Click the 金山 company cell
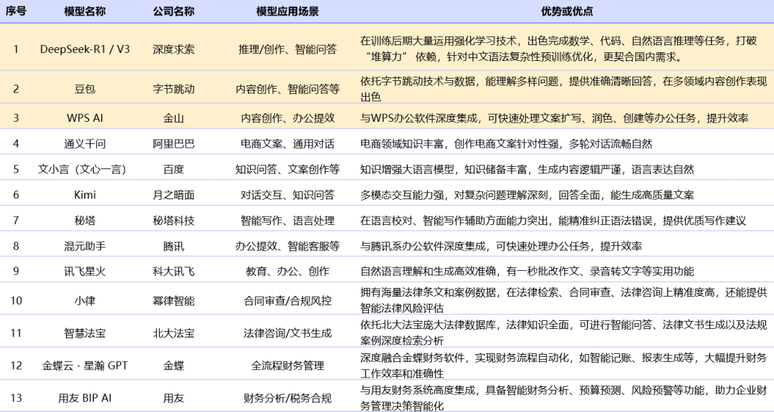The image size is (774, 412). [173, 118]
